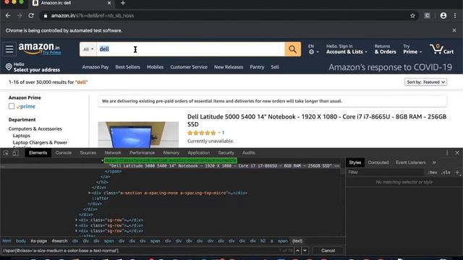
Task: Open Amazon hamburger menu
Action: click(x=9, y=49)
